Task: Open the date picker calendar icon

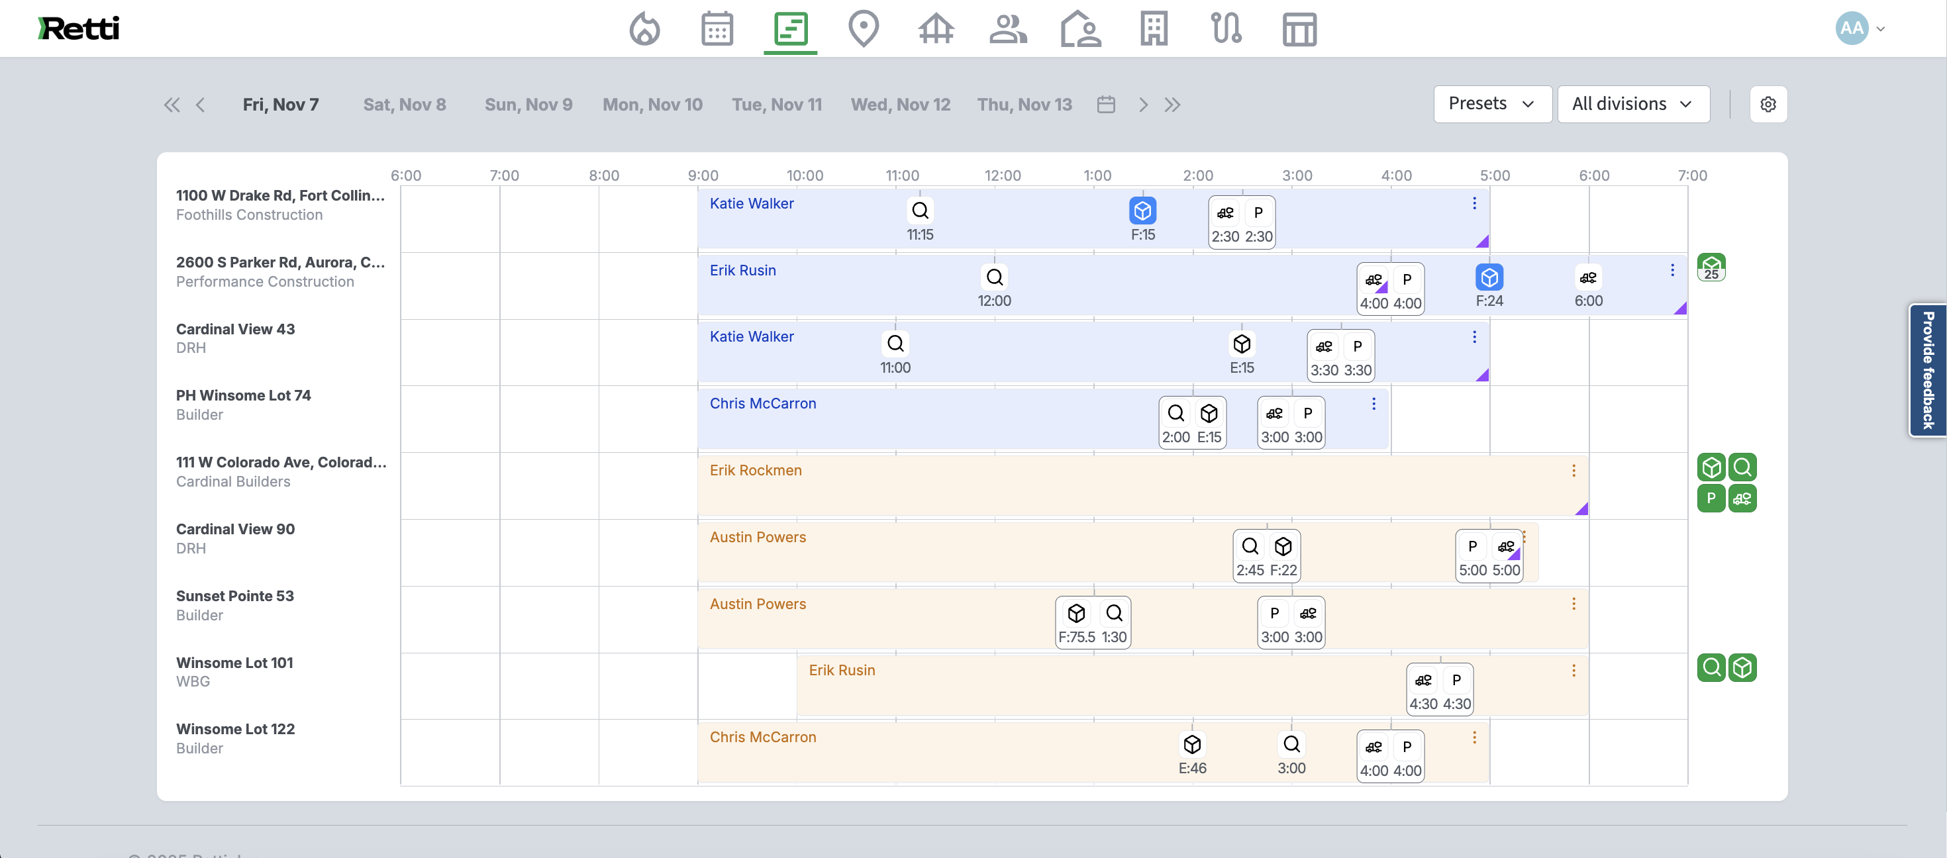Action: click(1106, 105)
